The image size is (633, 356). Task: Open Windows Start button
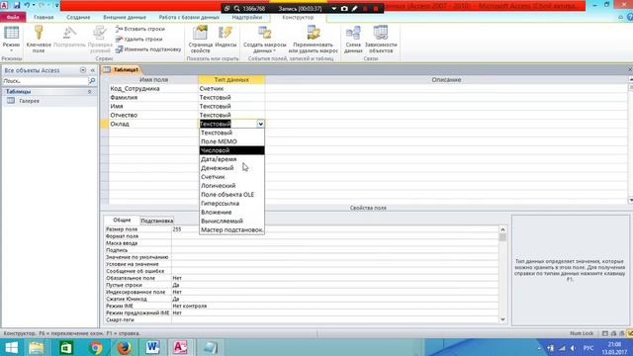coord(11,347)
